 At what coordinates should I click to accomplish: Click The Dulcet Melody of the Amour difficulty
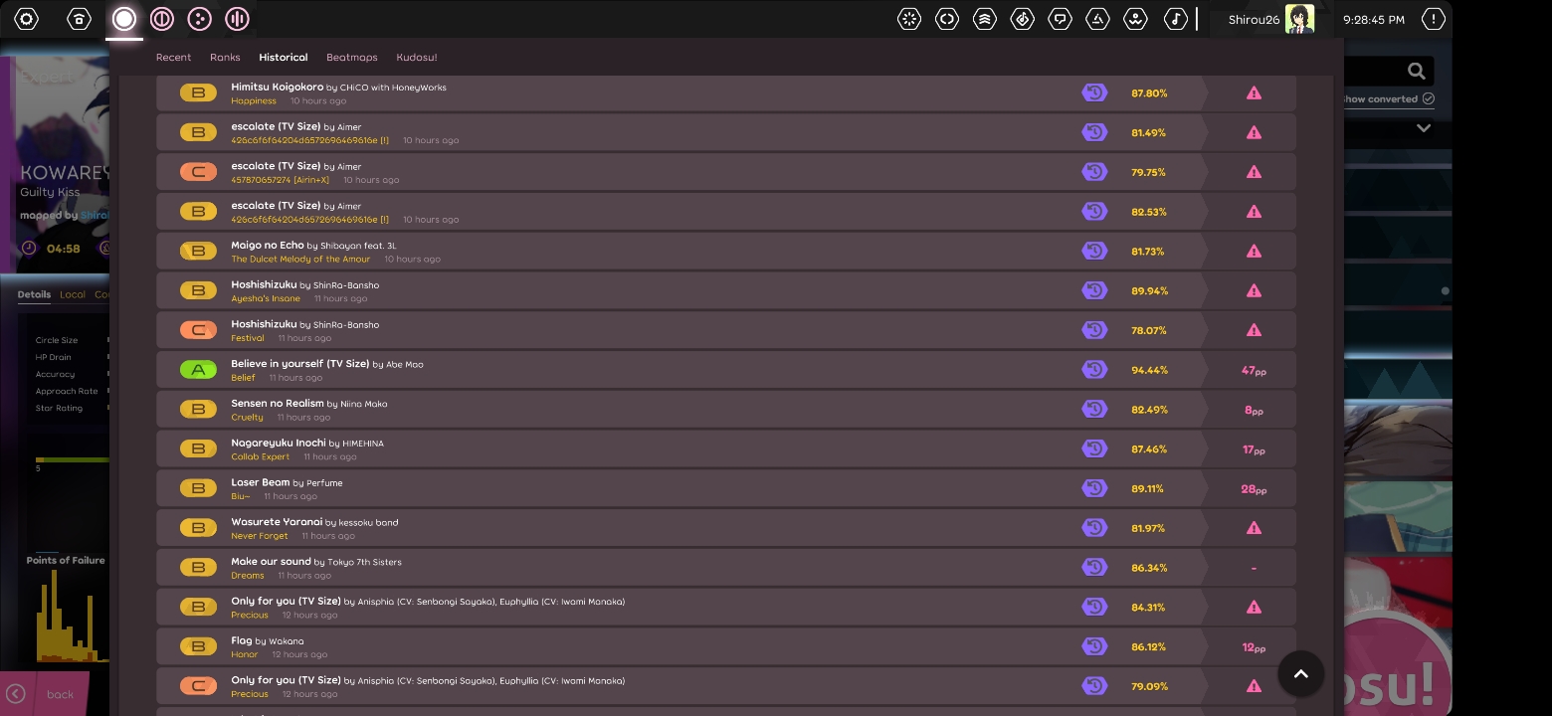coord(300,259)
